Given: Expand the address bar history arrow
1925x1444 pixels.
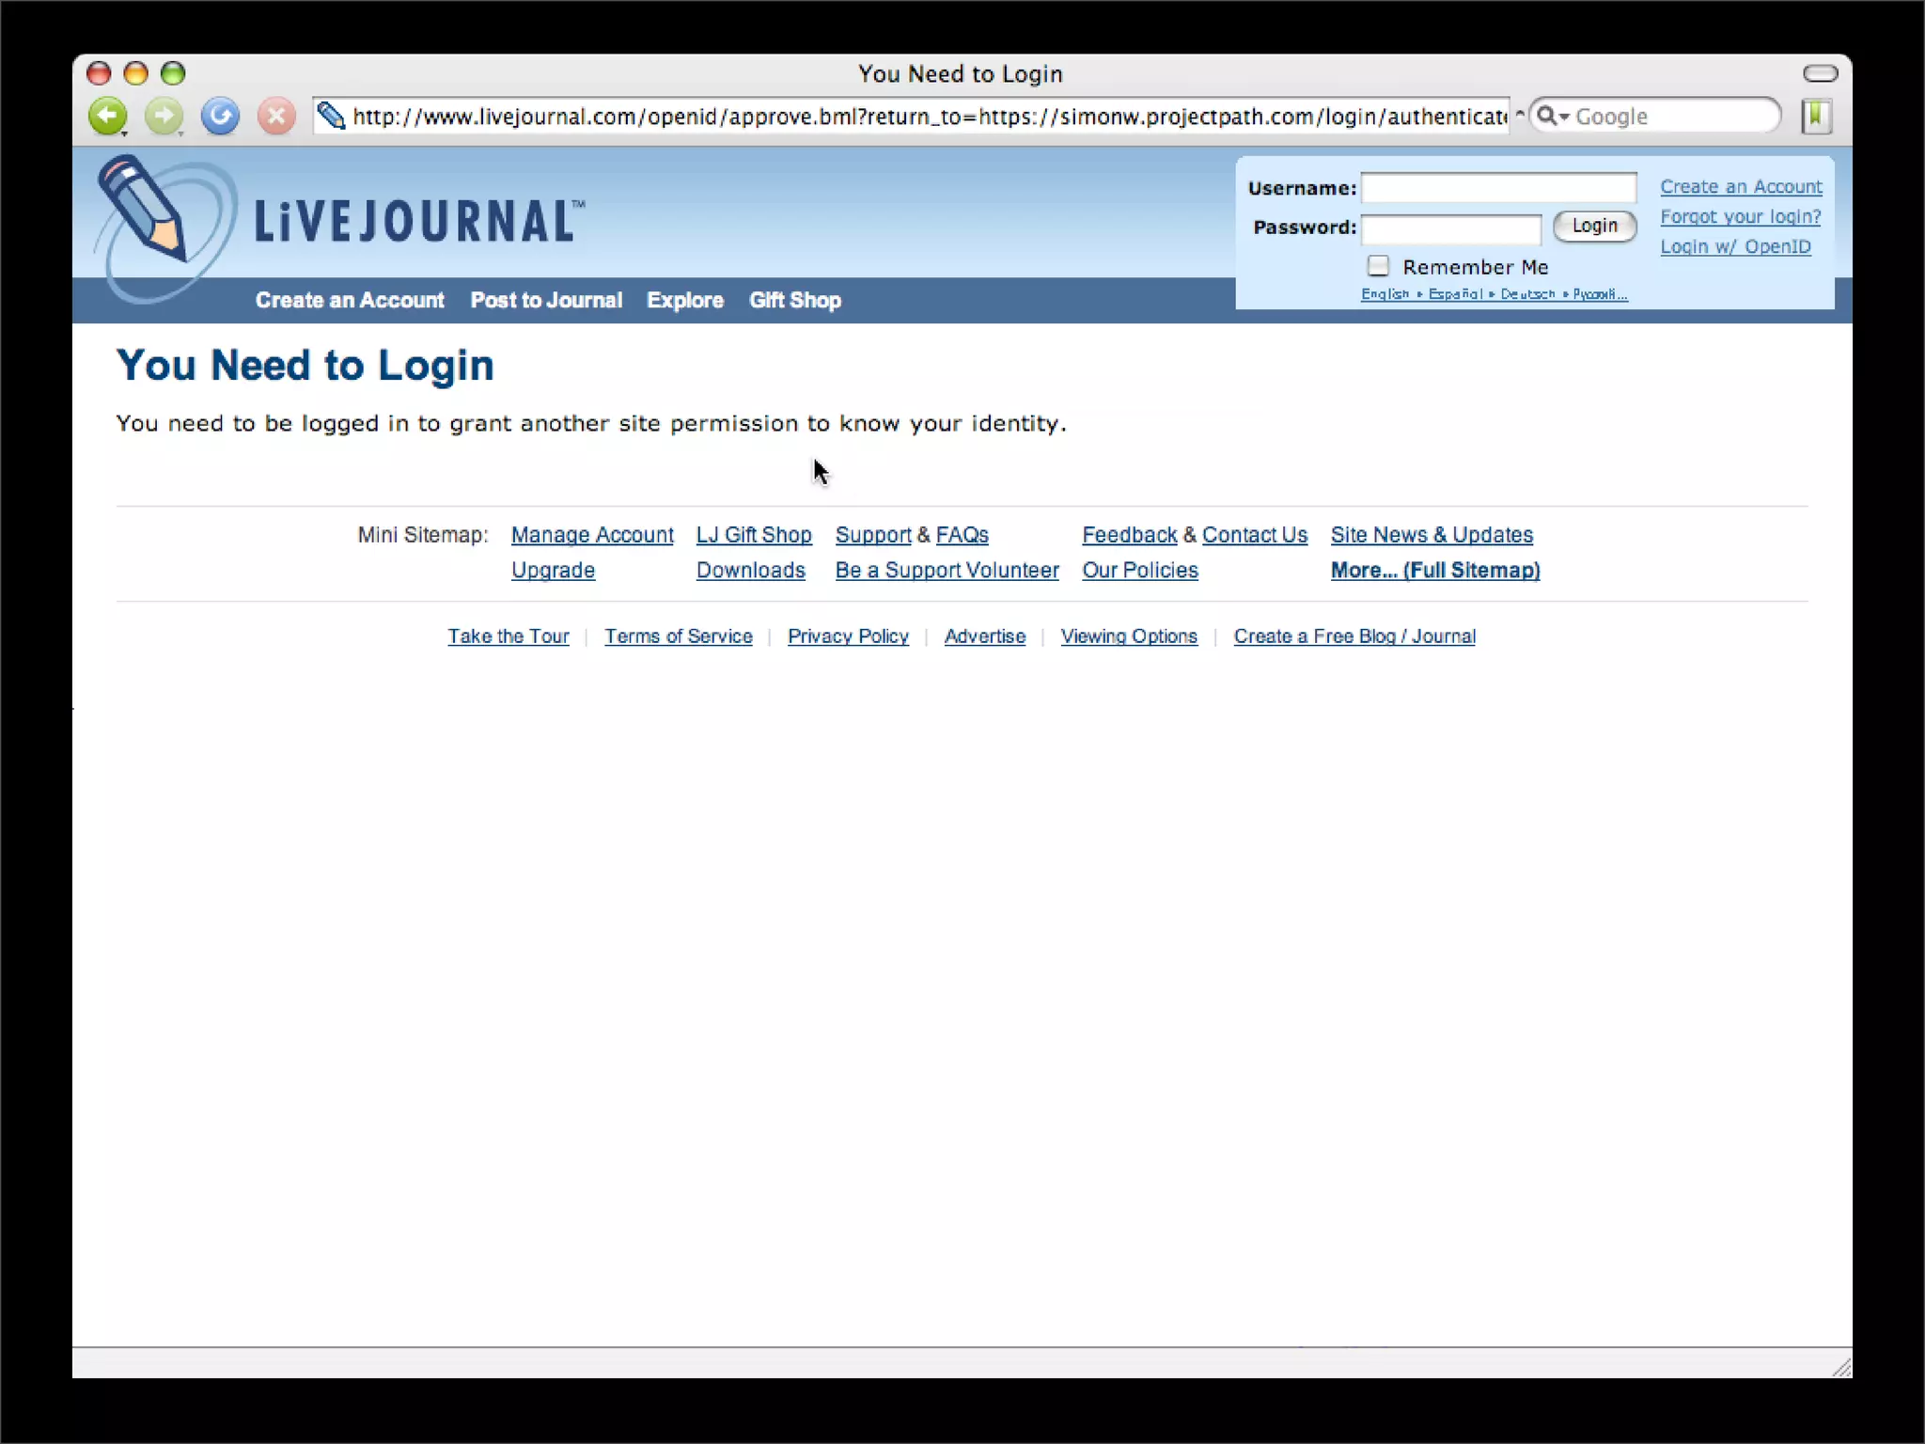Looking at the screenshot, I should point(1519,115).
